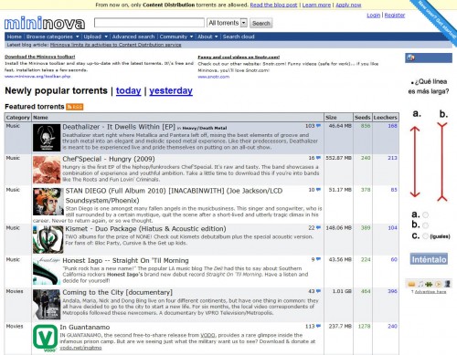Open the Search cloud menu item
Viewport: 457px width, 355px height.
239,37
